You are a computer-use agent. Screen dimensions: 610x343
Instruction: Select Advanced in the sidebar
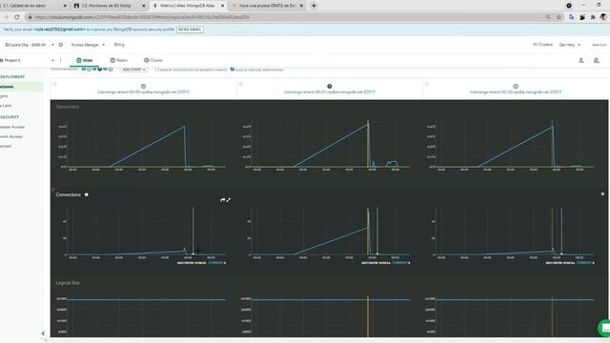tap(6, 146)
